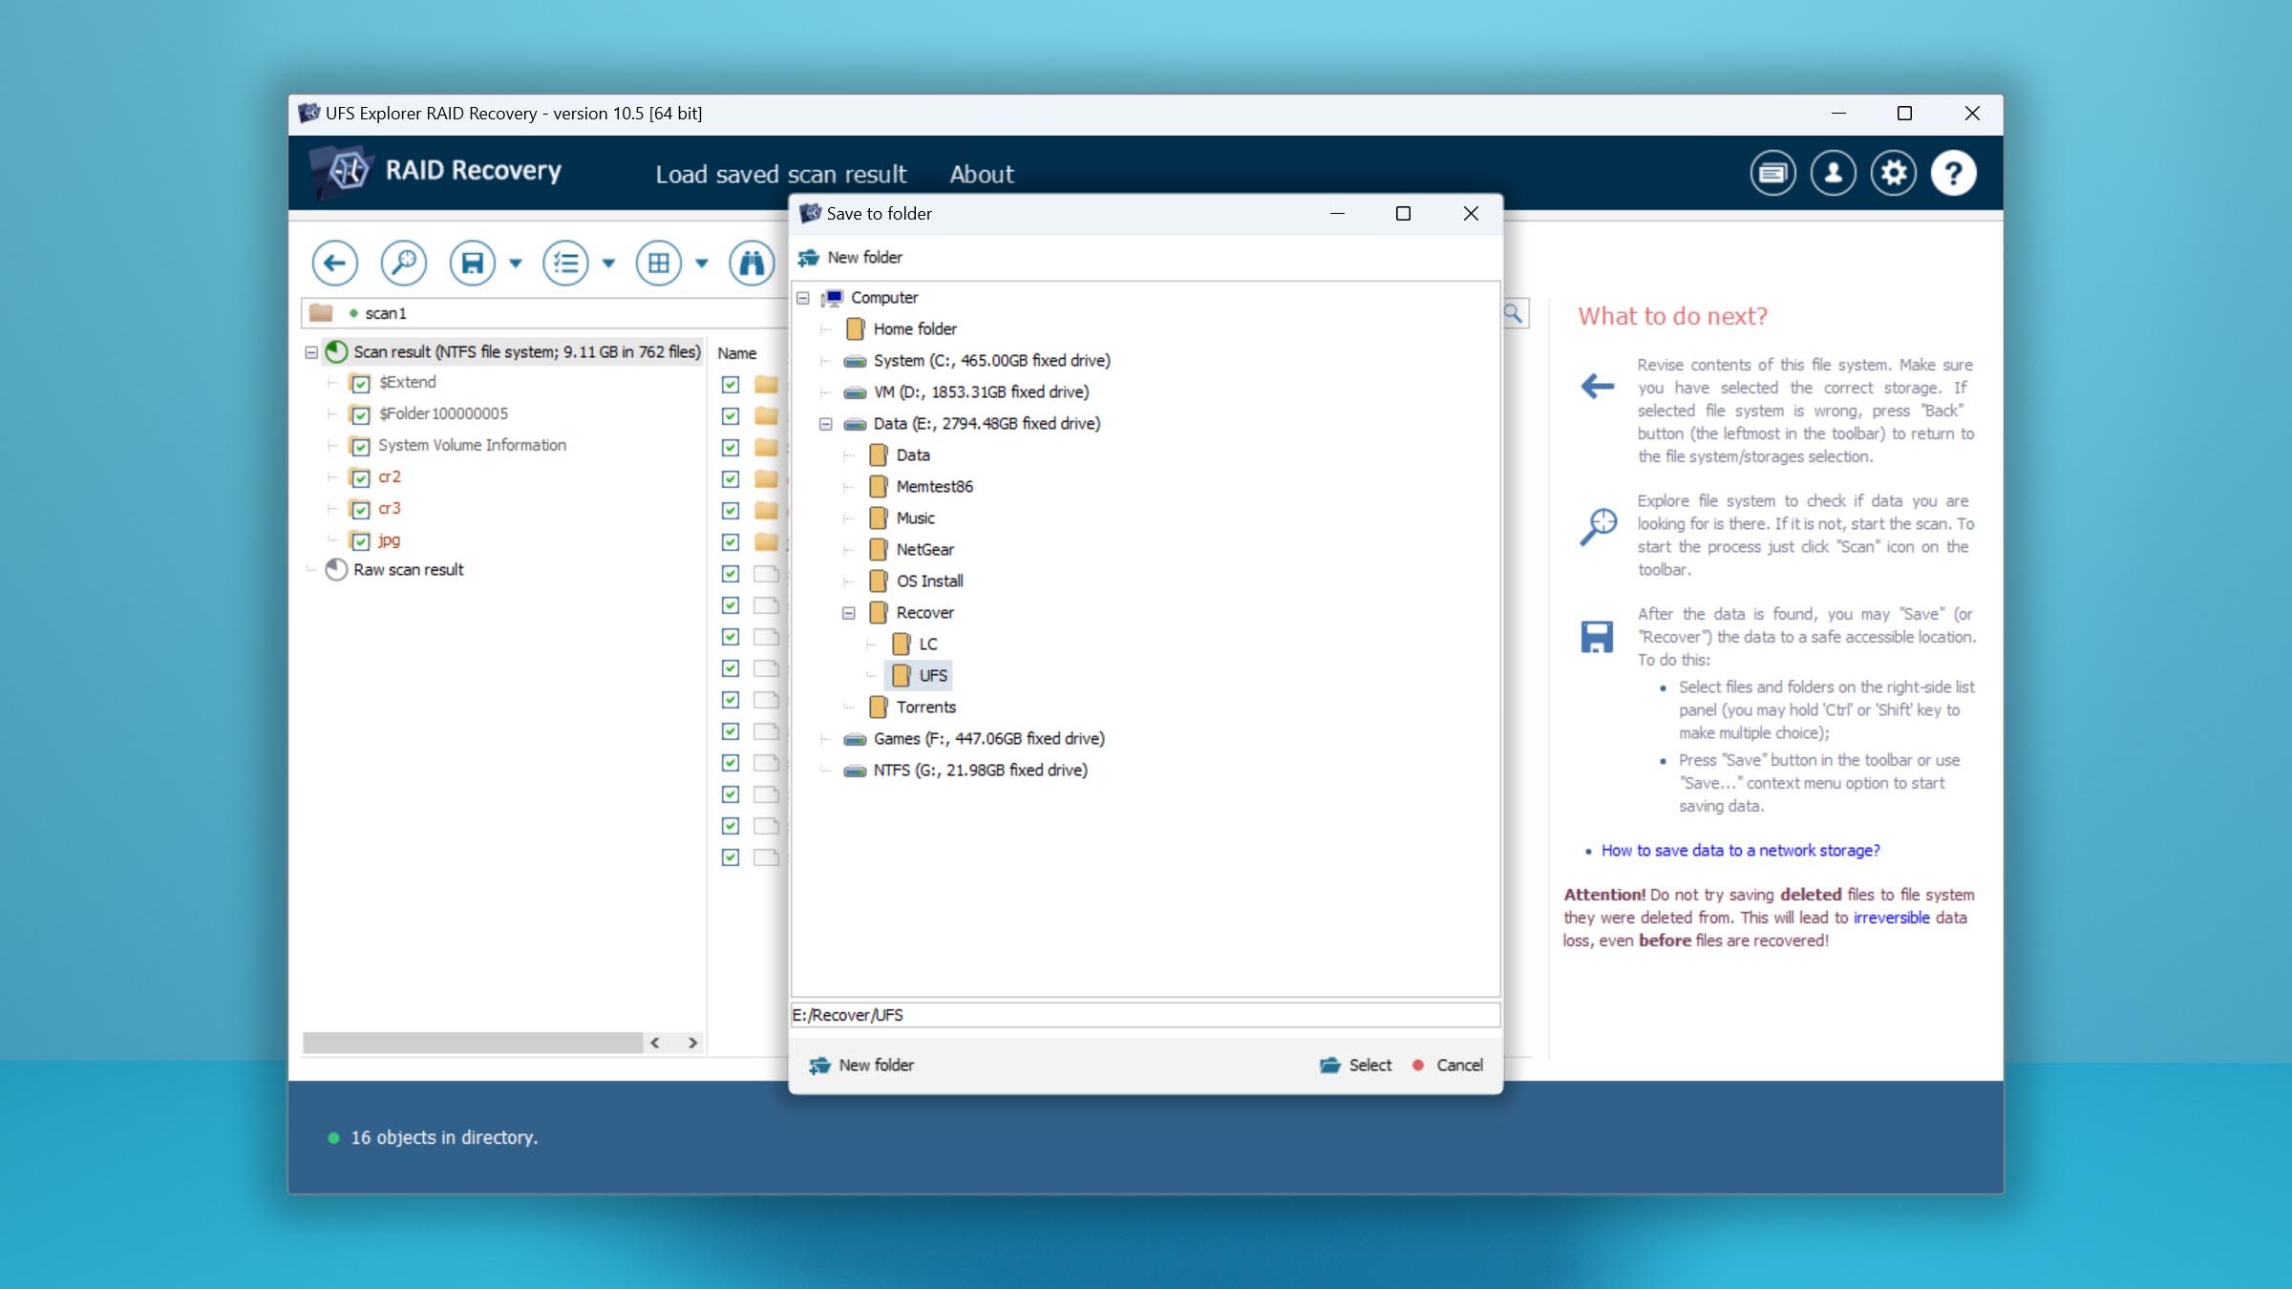Click the binoculars find icon
This screenshot has width=2292, height=1289.
click(x=752, y=263)
